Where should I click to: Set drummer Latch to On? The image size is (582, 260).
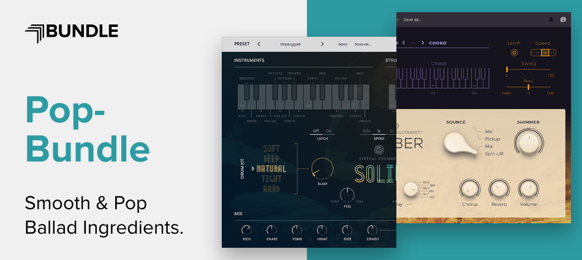pyautogui.click(x=328, y=131)
